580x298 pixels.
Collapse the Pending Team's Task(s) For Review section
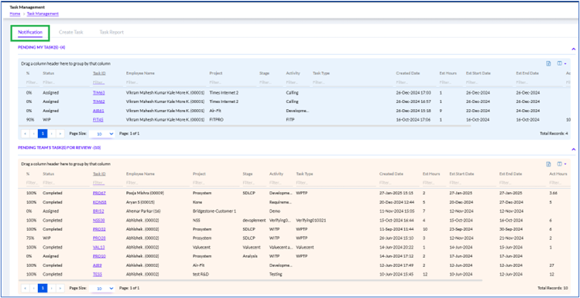[x=573, y=149]
